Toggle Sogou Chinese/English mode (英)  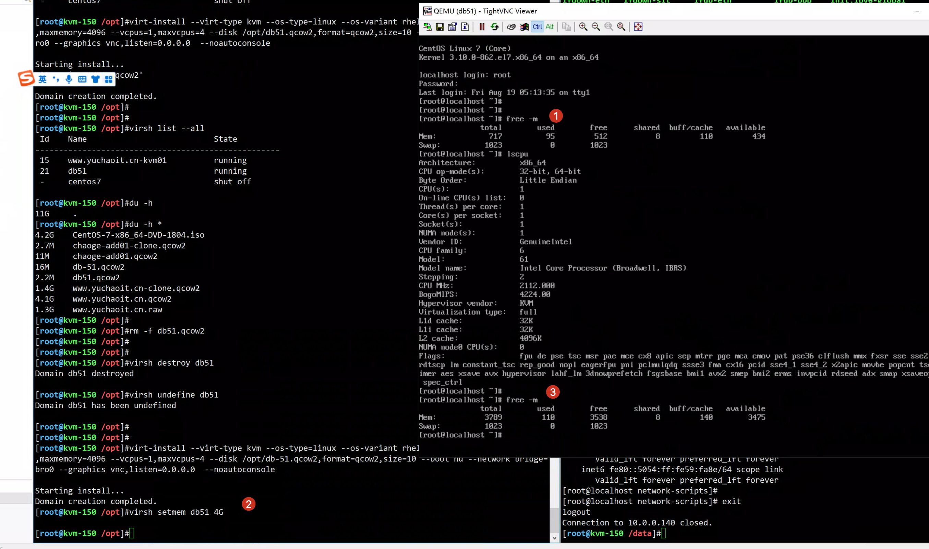pyautogui.click(x=43, y=79)
